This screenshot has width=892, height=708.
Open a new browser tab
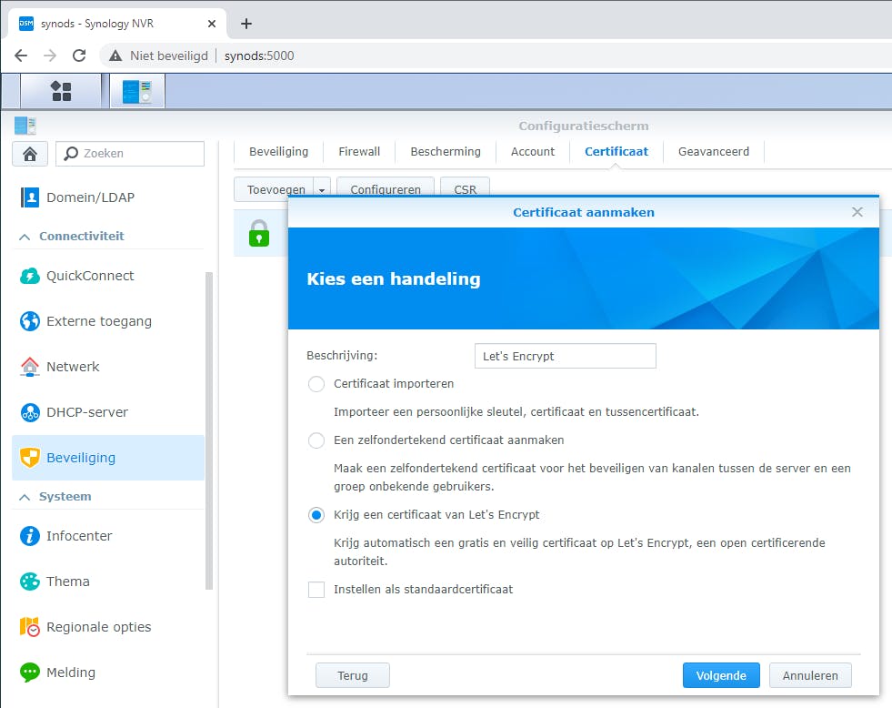point(246,24)
